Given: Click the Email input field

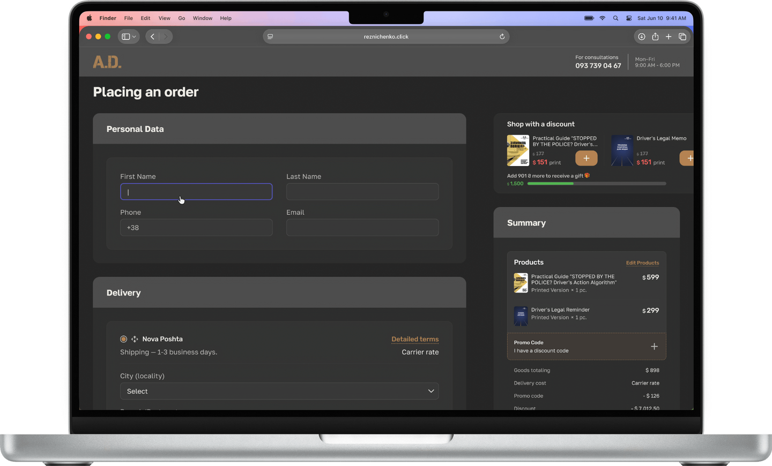Looking at the screenshot, I should (x=362, y=228).
